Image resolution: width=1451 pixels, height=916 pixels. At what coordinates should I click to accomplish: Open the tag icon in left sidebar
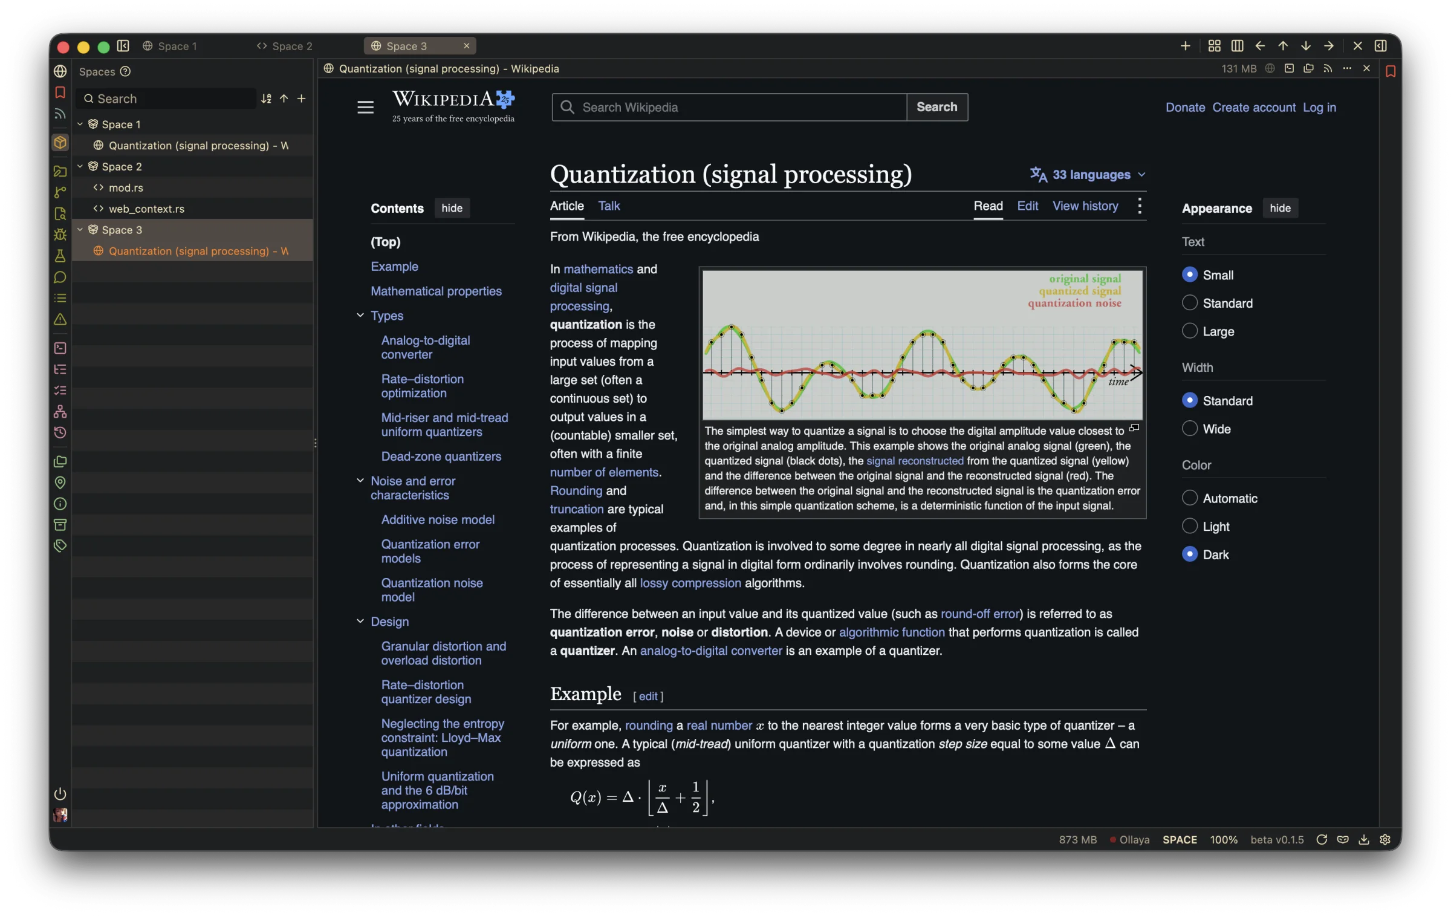(x=60, y=546)
